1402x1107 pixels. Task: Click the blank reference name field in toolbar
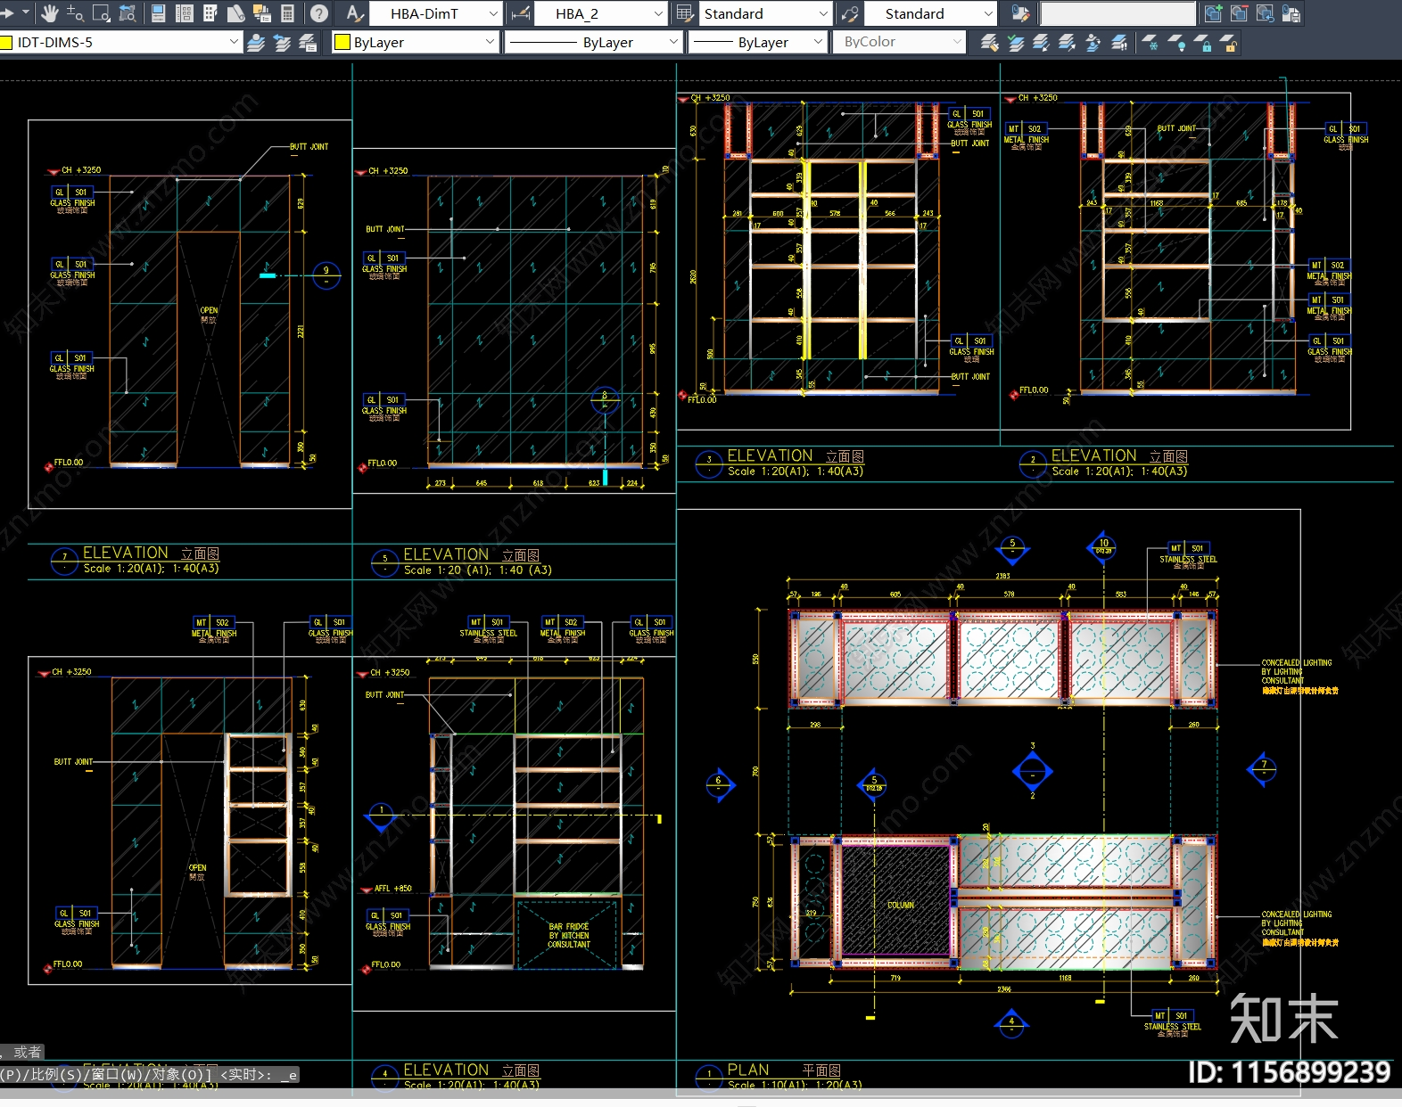point(1117,13)
